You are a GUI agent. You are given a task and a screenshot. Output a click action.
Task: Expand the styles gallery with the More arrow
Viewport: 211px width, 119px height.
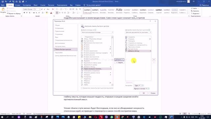(x=188, y=13)
